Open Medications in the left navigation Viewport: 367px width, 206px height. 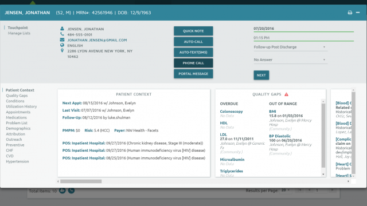click(x=17, y=117)
